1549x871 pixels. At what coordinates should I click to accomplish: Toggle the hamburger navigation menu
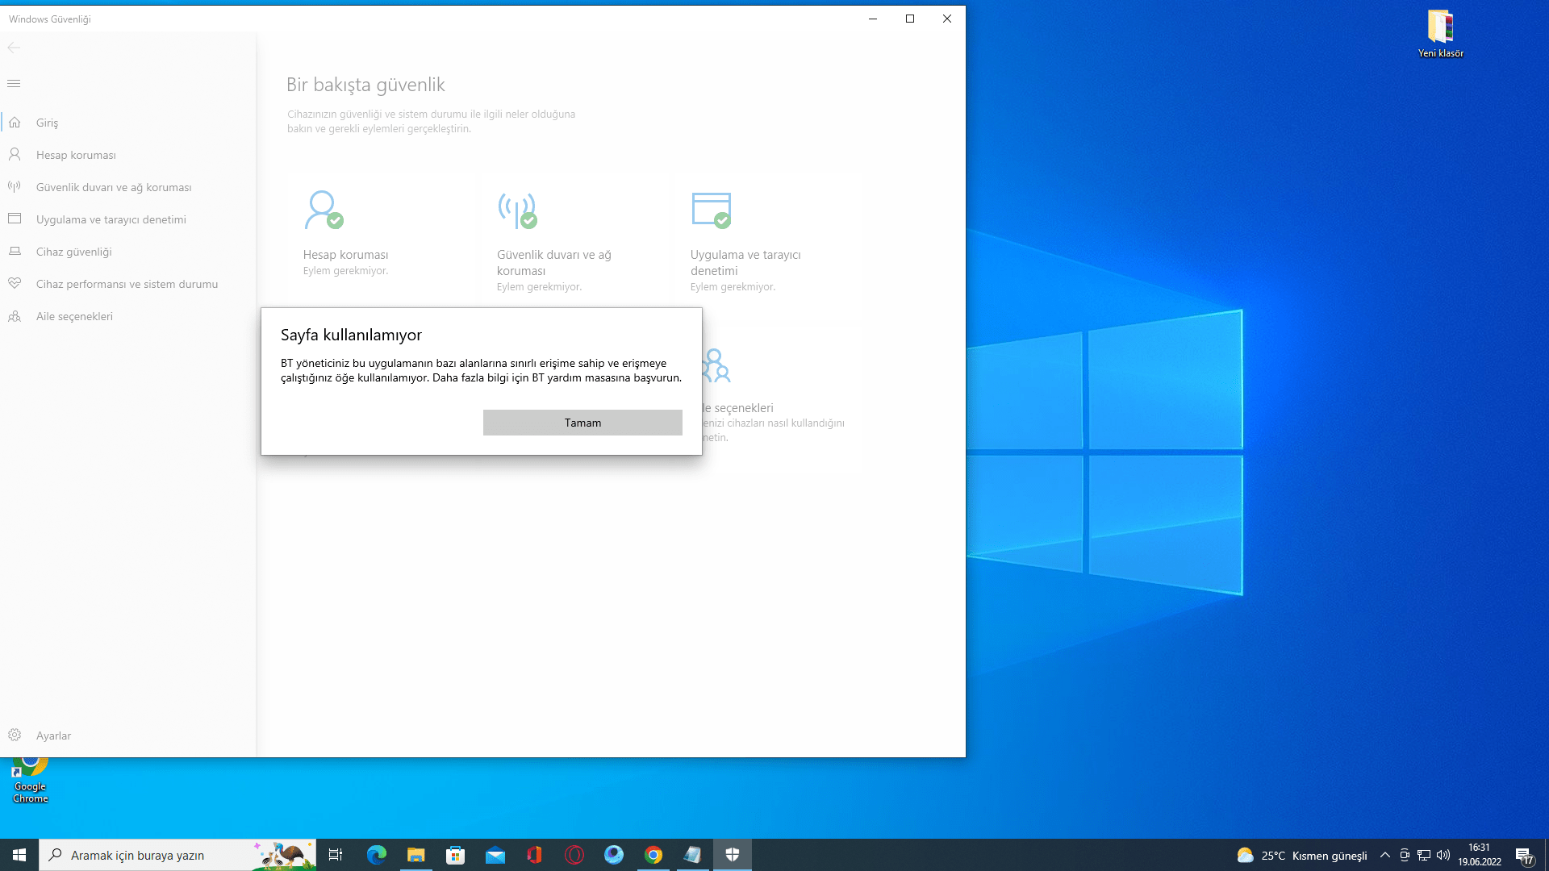pos(14,84)
